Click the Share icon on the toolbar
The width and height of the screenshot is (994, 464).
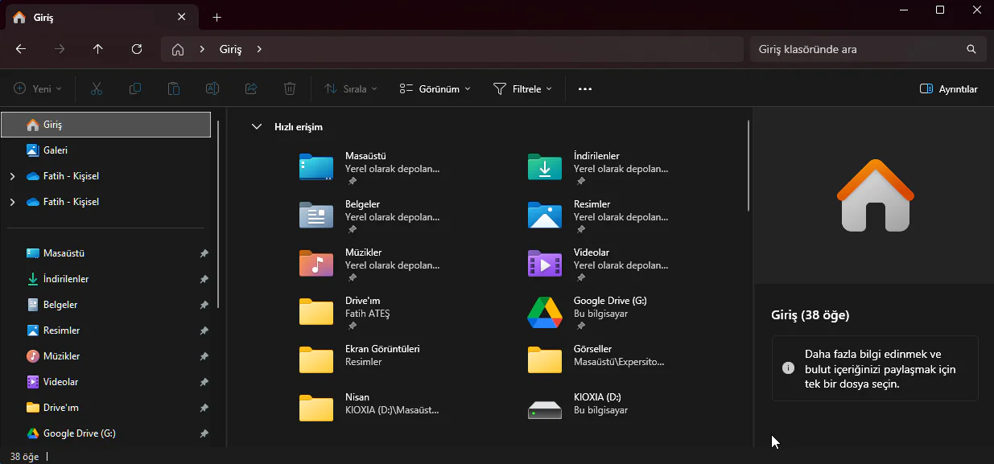point(250,88)
